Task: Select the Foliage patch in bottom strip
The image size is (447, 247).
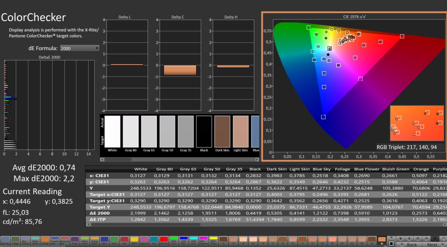Action: (x=15, y=240)
